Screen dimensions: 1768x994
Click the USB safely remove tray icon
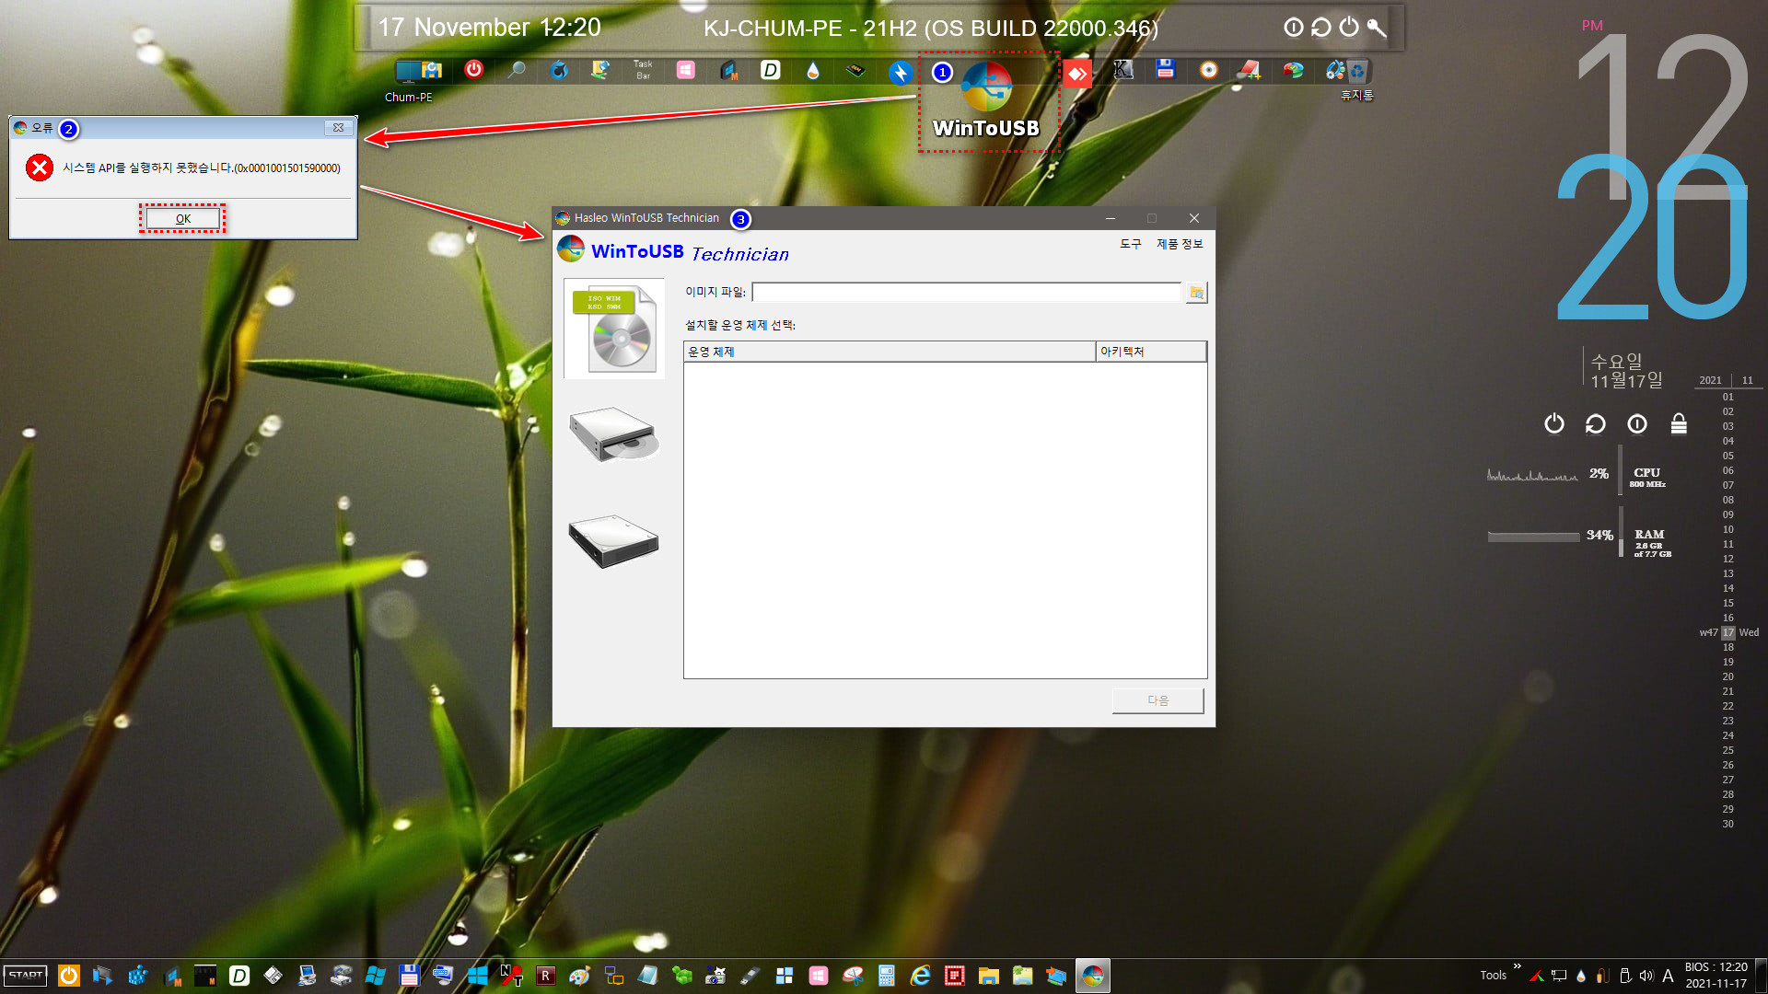coord(1625,976)
